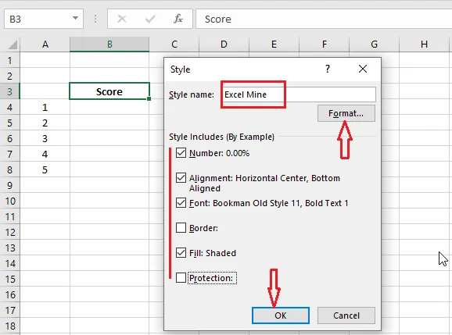452x335 pixels.
Task: Select row 9 header
Action: pyautogui.click(x=10, y=185)
